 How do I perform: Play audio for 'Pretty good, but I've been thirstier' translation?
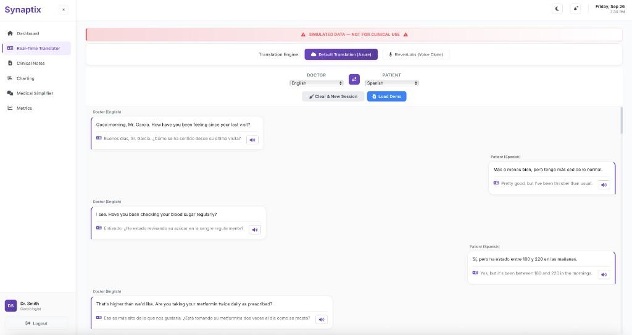604,184
